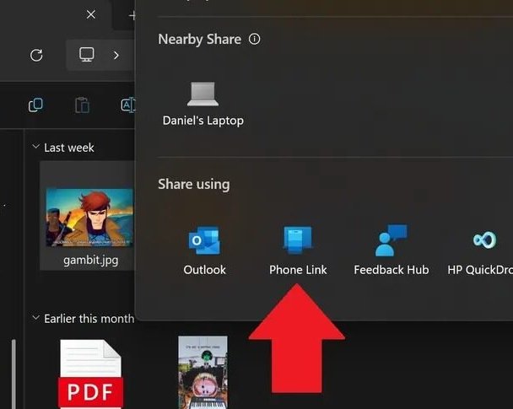The width and height of the screenshot is (513, 409).
Task: Select the PDF file icon
Action: 90,374
